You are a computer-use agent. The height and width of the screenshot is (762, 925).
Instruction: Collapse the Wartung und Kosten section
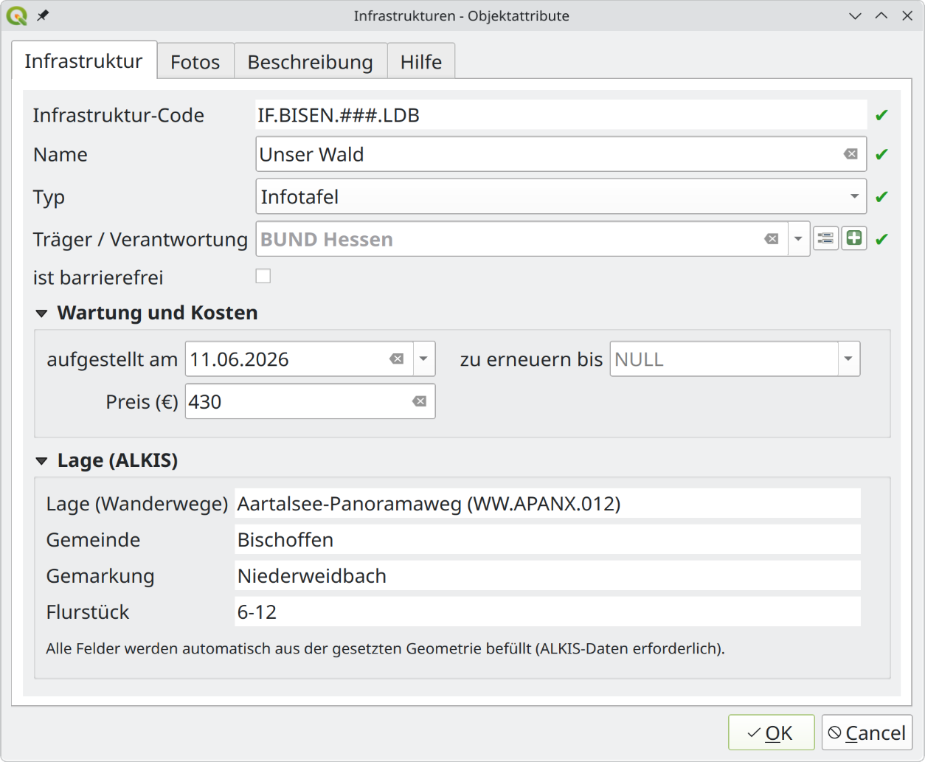pos(42,314)
